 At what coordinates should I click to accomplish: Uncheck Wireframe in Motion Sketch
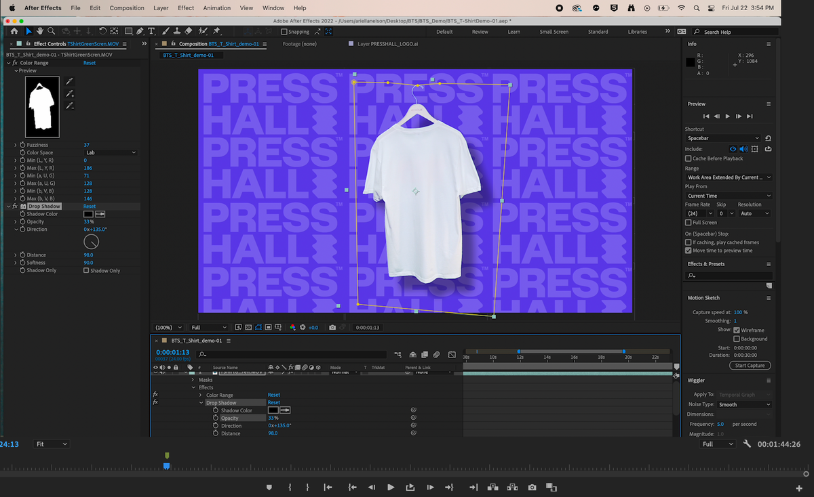click(737, 330)
